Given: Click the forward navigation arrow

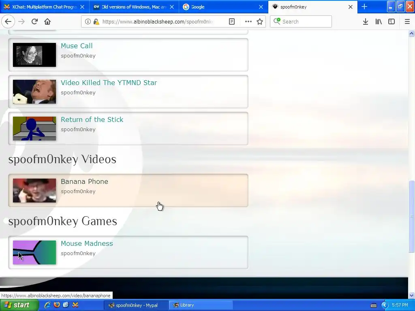Looking at the screenshot, I should tap(21, 21).
